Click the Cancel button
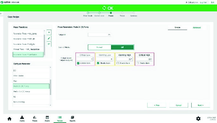The height and width of the screenshot is (123, 217). [x=179, y=105]
